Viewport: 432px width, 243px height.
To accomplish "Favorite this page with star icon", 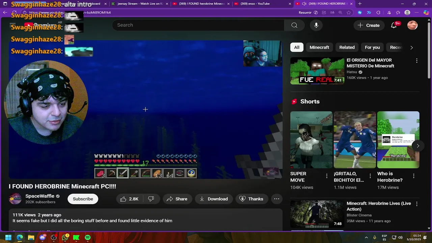I will 349,12.
